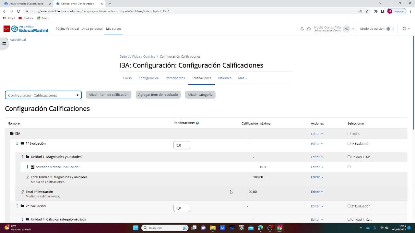Share this page from address bar
The height and width of the screenshot is (233, 415).
point(360,11)
